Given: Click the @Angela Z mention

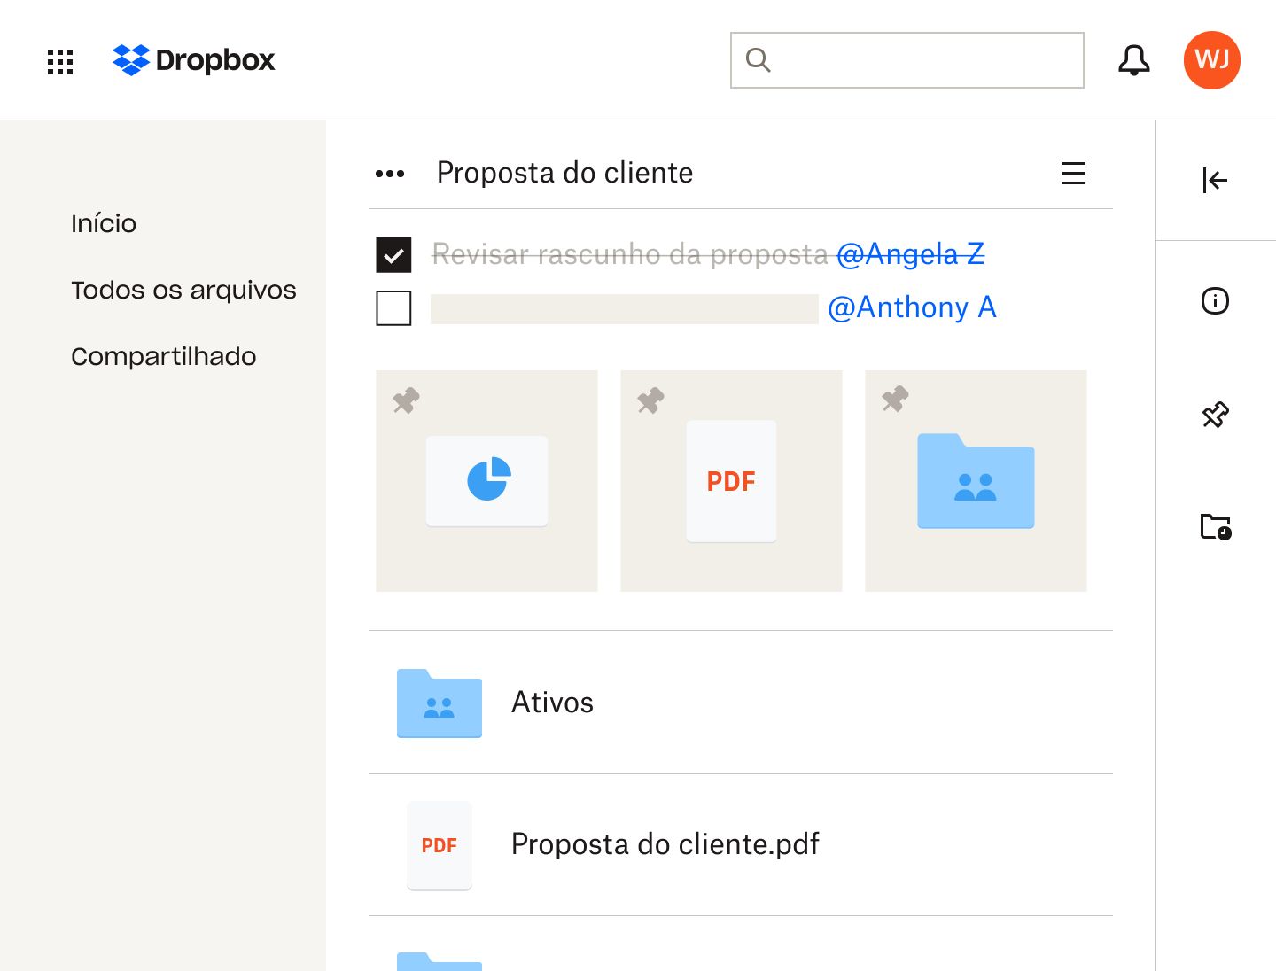Looking at the screenshot, I should (x=911, y=254).
